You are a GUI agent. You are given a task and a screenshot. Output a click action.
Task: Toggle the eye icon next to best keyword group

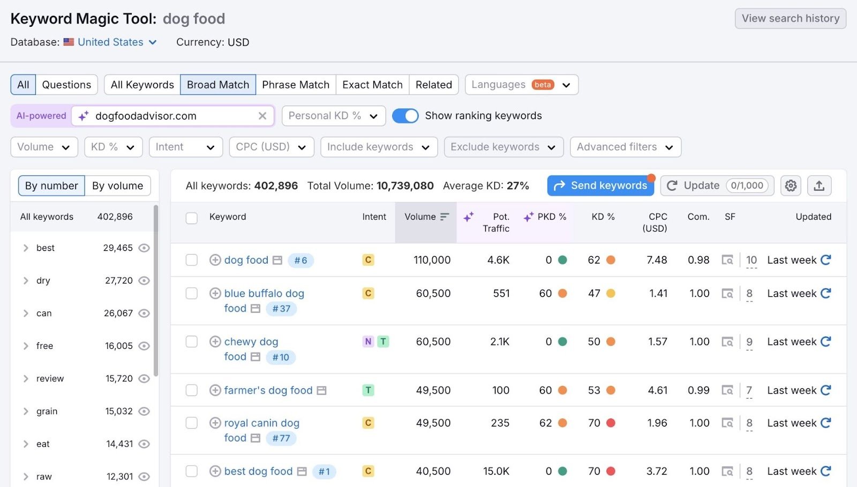click(x=144, y=248)
